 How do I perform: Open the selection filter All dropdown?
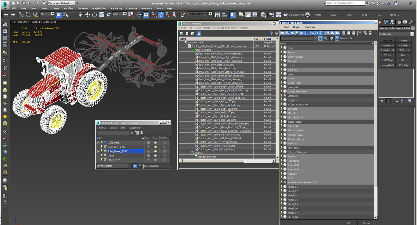(x=47, y=14)
